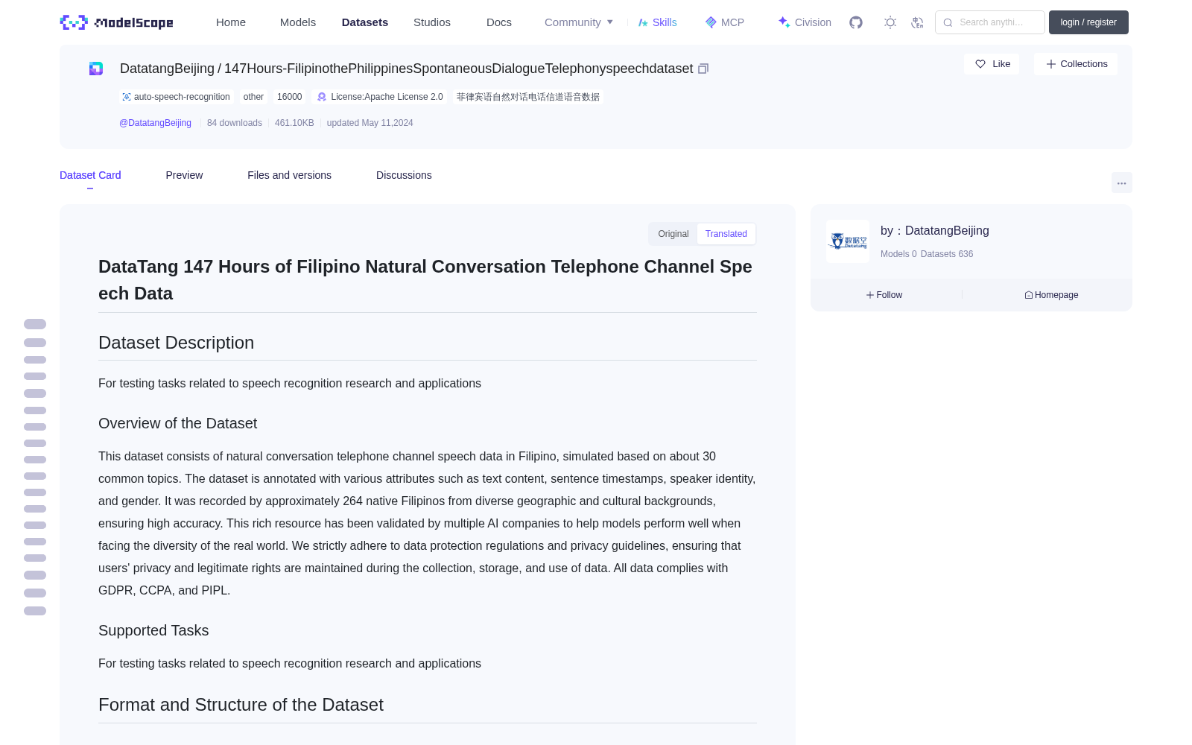This screenshot has width=1192, height=745.
Task: Open the Models section
Action: [x=298, y=22]
